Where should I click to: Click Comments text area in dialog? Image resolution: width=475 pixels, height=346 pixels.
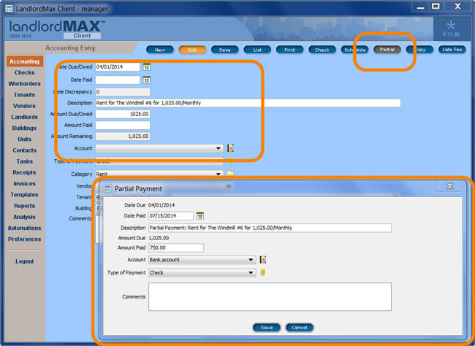(270, 296)
